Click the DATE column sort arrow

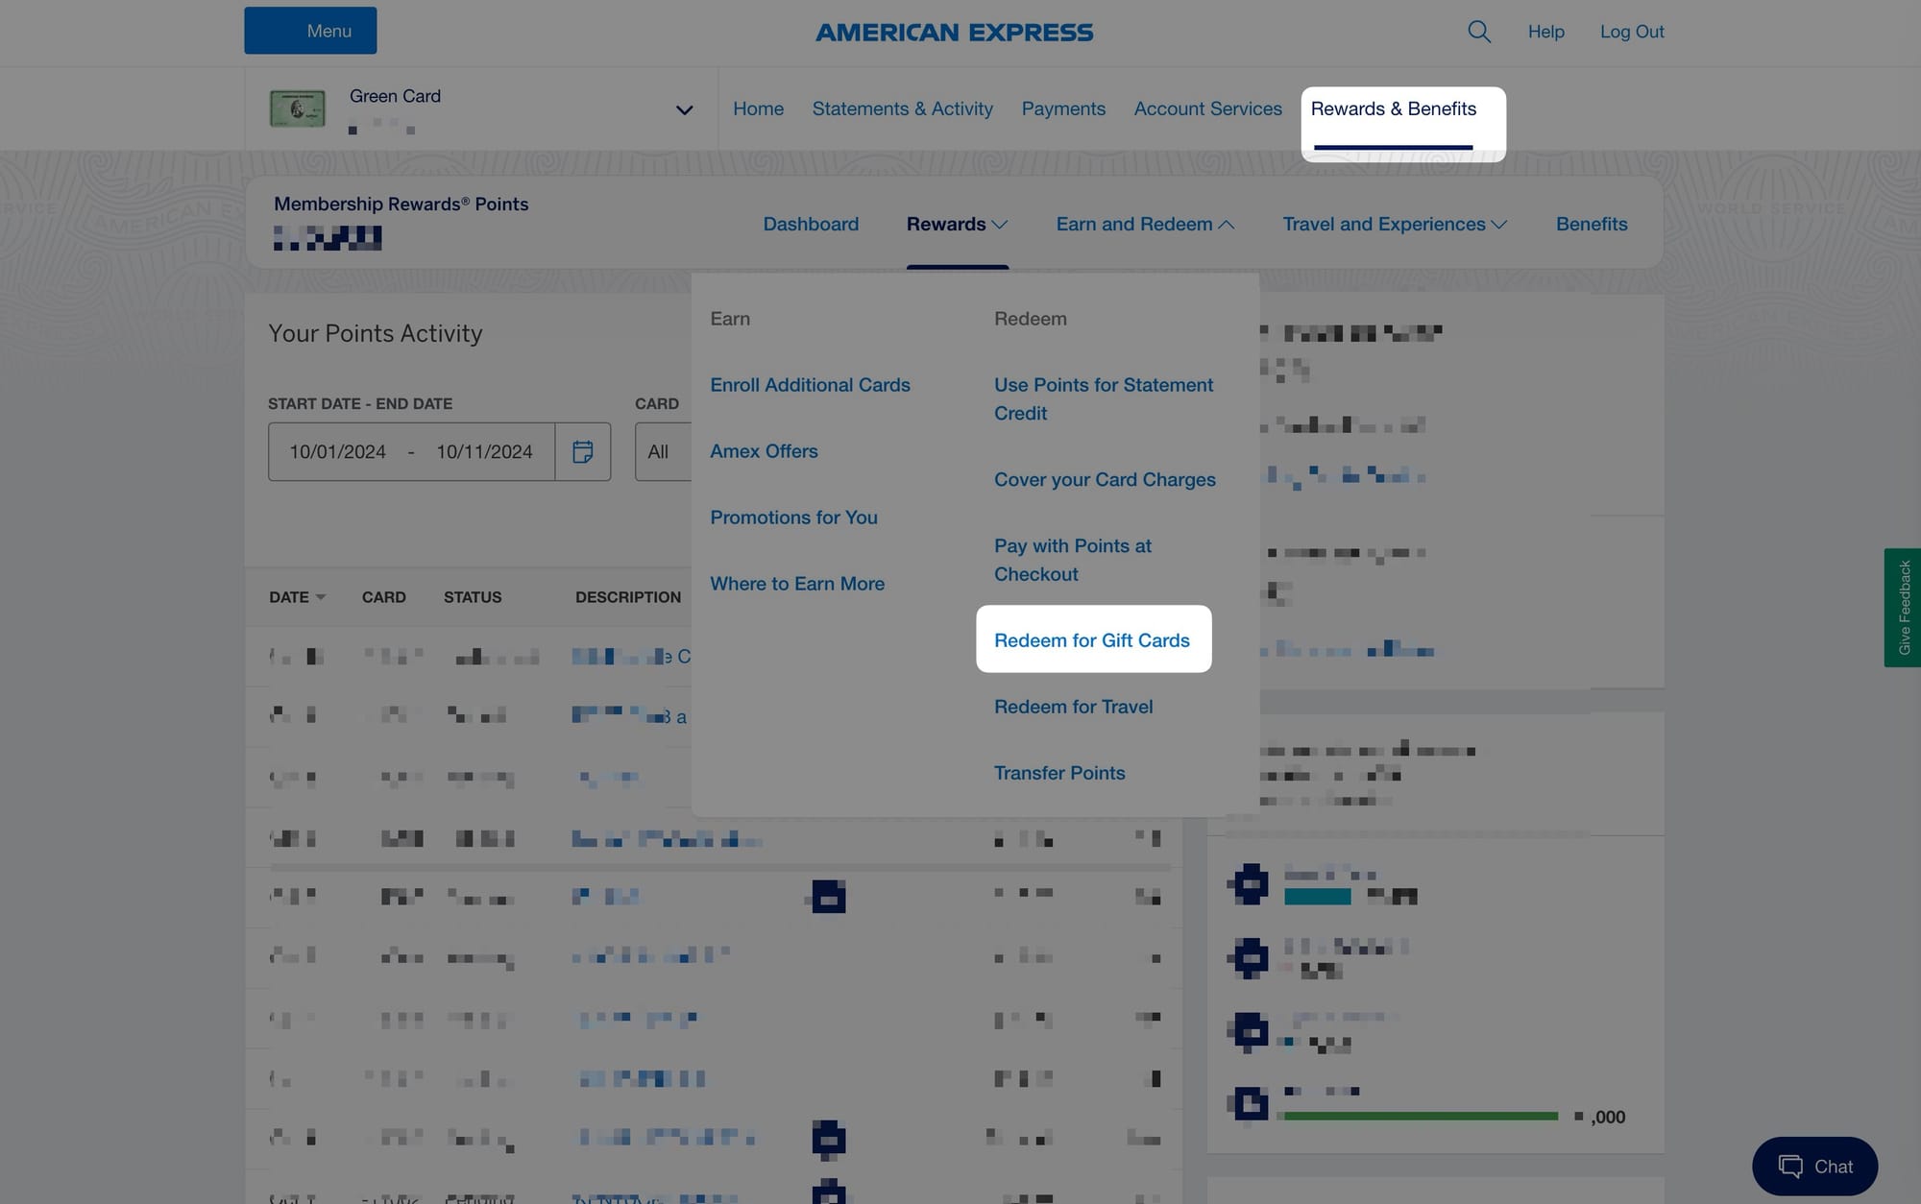pos(321,597)
